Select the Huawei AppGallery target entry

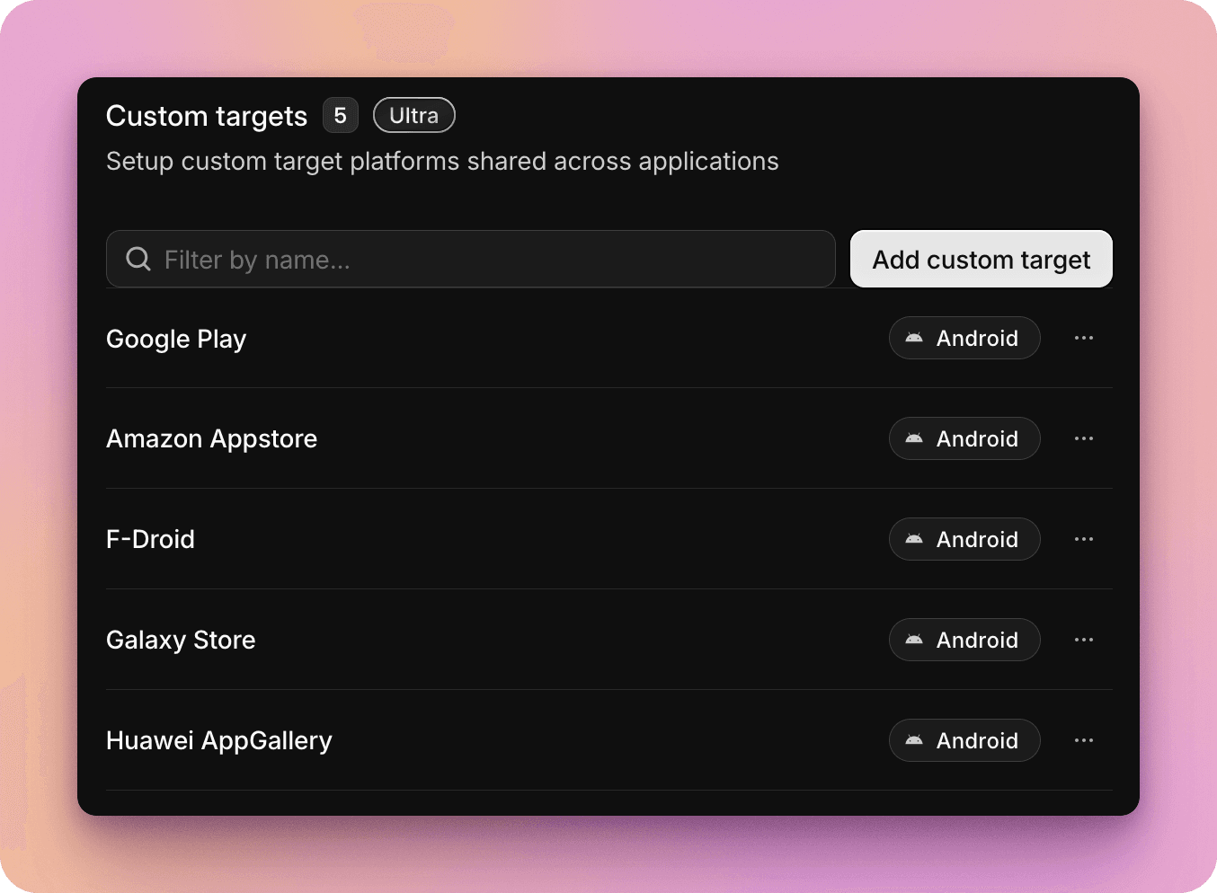click(218, 740)
